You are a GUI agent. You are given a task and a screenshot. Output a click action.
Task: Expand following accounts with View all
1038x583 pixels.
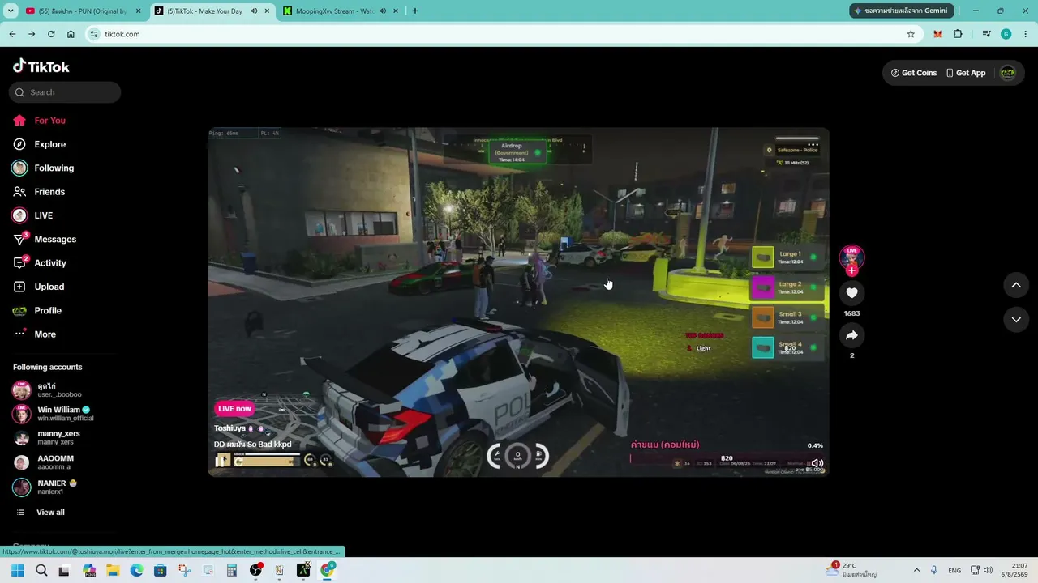click(x=41, y=513)
